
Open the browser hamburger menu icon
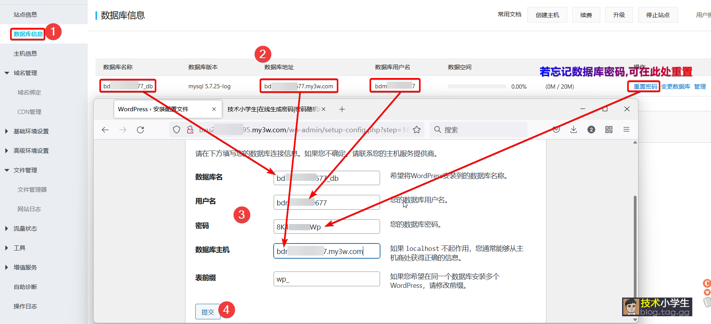click(x=626, y=130)
